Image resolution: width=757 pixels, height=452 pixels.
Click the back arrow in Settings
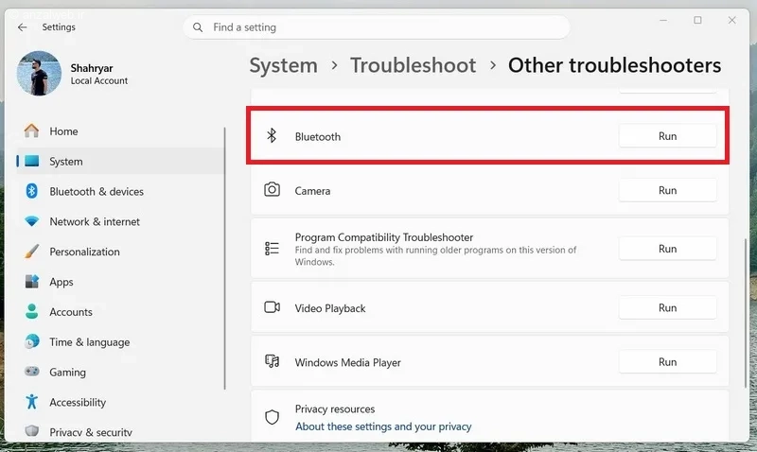coord(22,27)
